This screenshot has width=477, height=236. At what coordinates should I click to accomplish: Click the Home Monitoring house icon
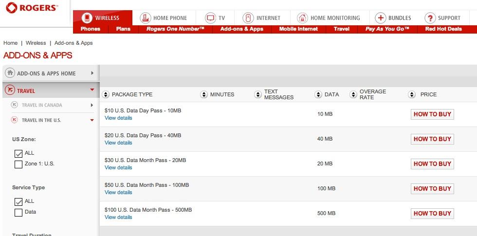tap(302, 18)
